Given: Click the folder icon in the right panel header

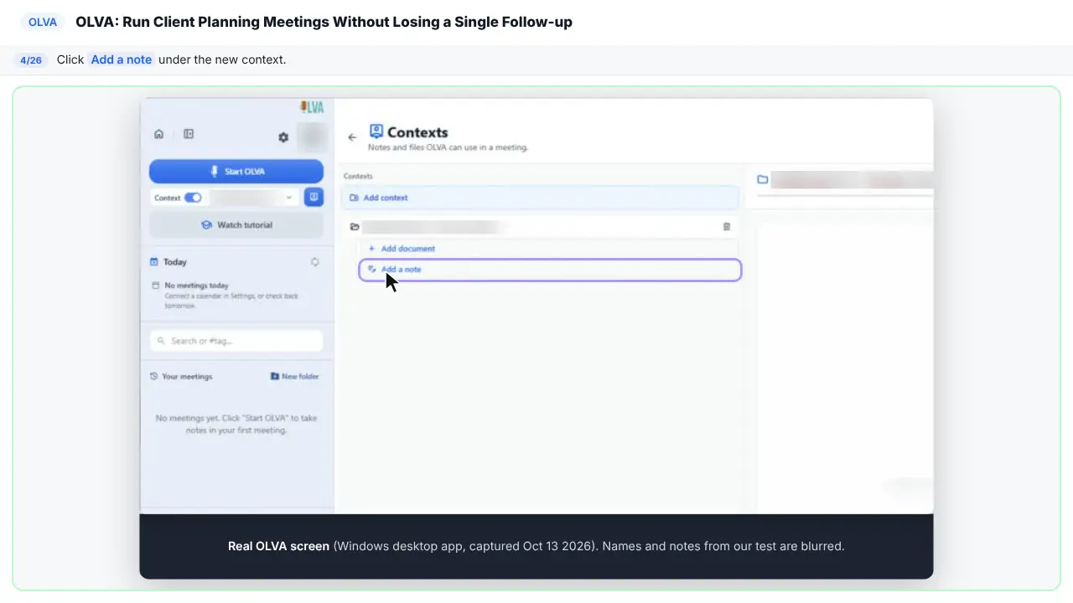Looking at the screenshot, I should coord(763,179).
